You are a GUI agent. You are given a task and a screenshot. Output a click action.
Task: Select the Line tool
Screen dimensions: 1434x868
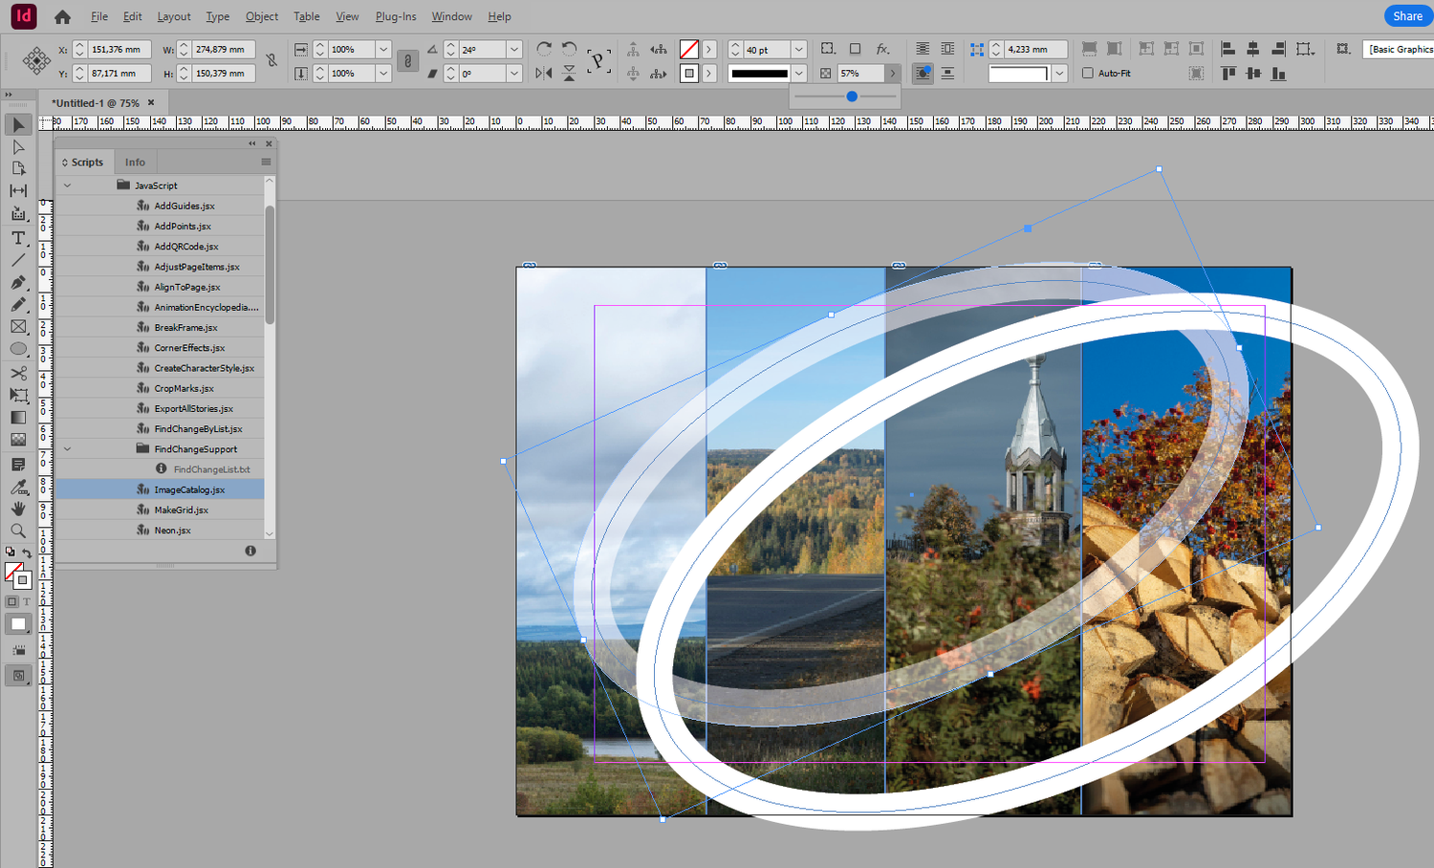tap(18, 260)
